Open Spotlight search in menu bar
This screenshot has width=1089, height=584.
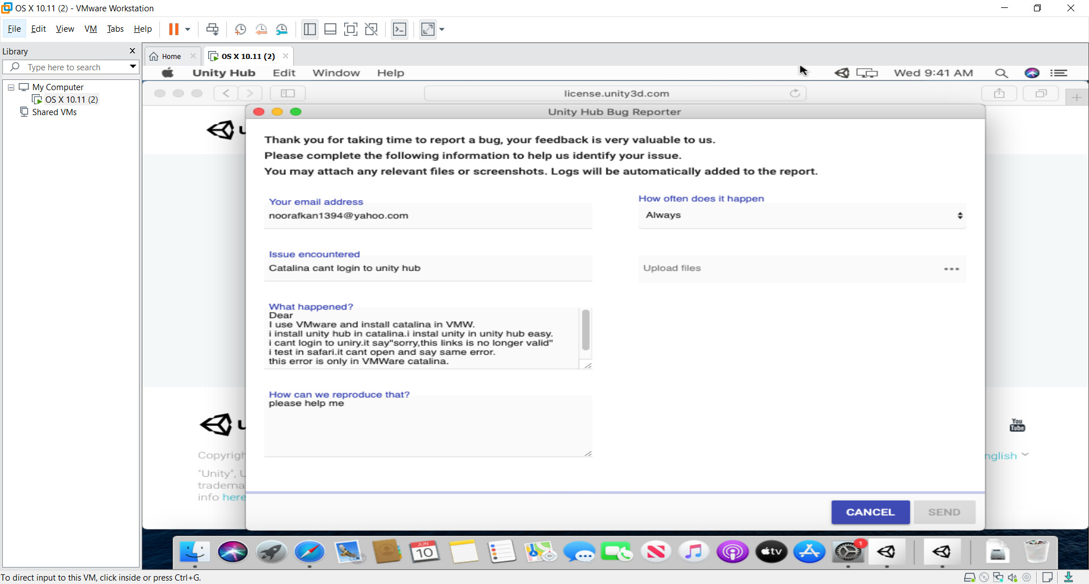click(x=1001, y=73)
